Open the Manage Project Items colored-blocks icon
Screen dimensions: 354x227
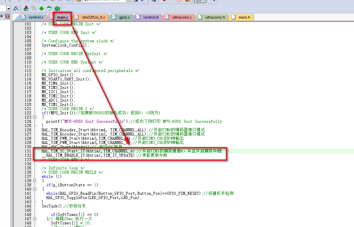tap(26, 8)
